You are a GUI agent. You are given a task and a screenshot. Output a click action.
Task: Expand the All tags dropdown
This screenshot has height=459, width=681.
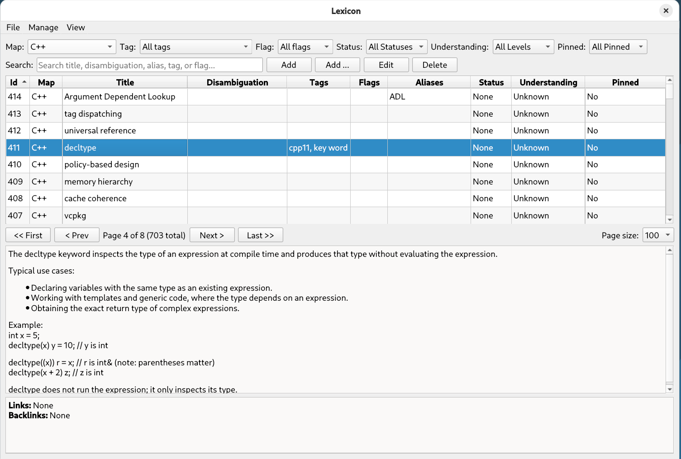[196, 47]
